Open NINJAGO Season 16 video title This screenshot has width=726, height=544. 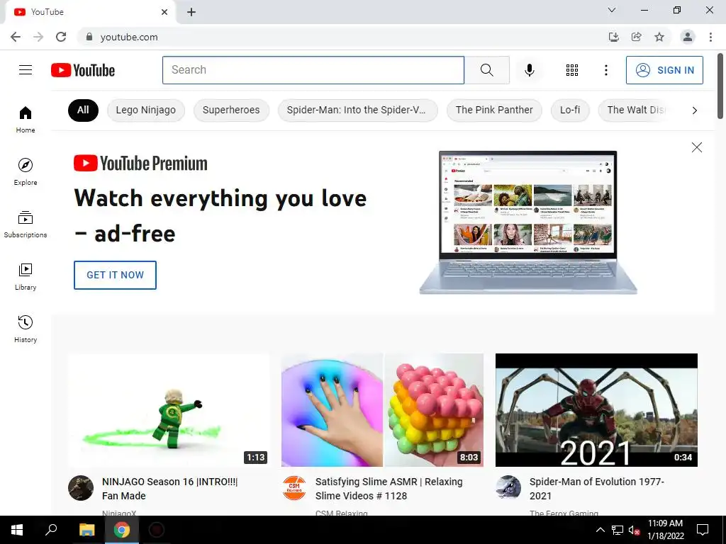(x=169, y=489)
